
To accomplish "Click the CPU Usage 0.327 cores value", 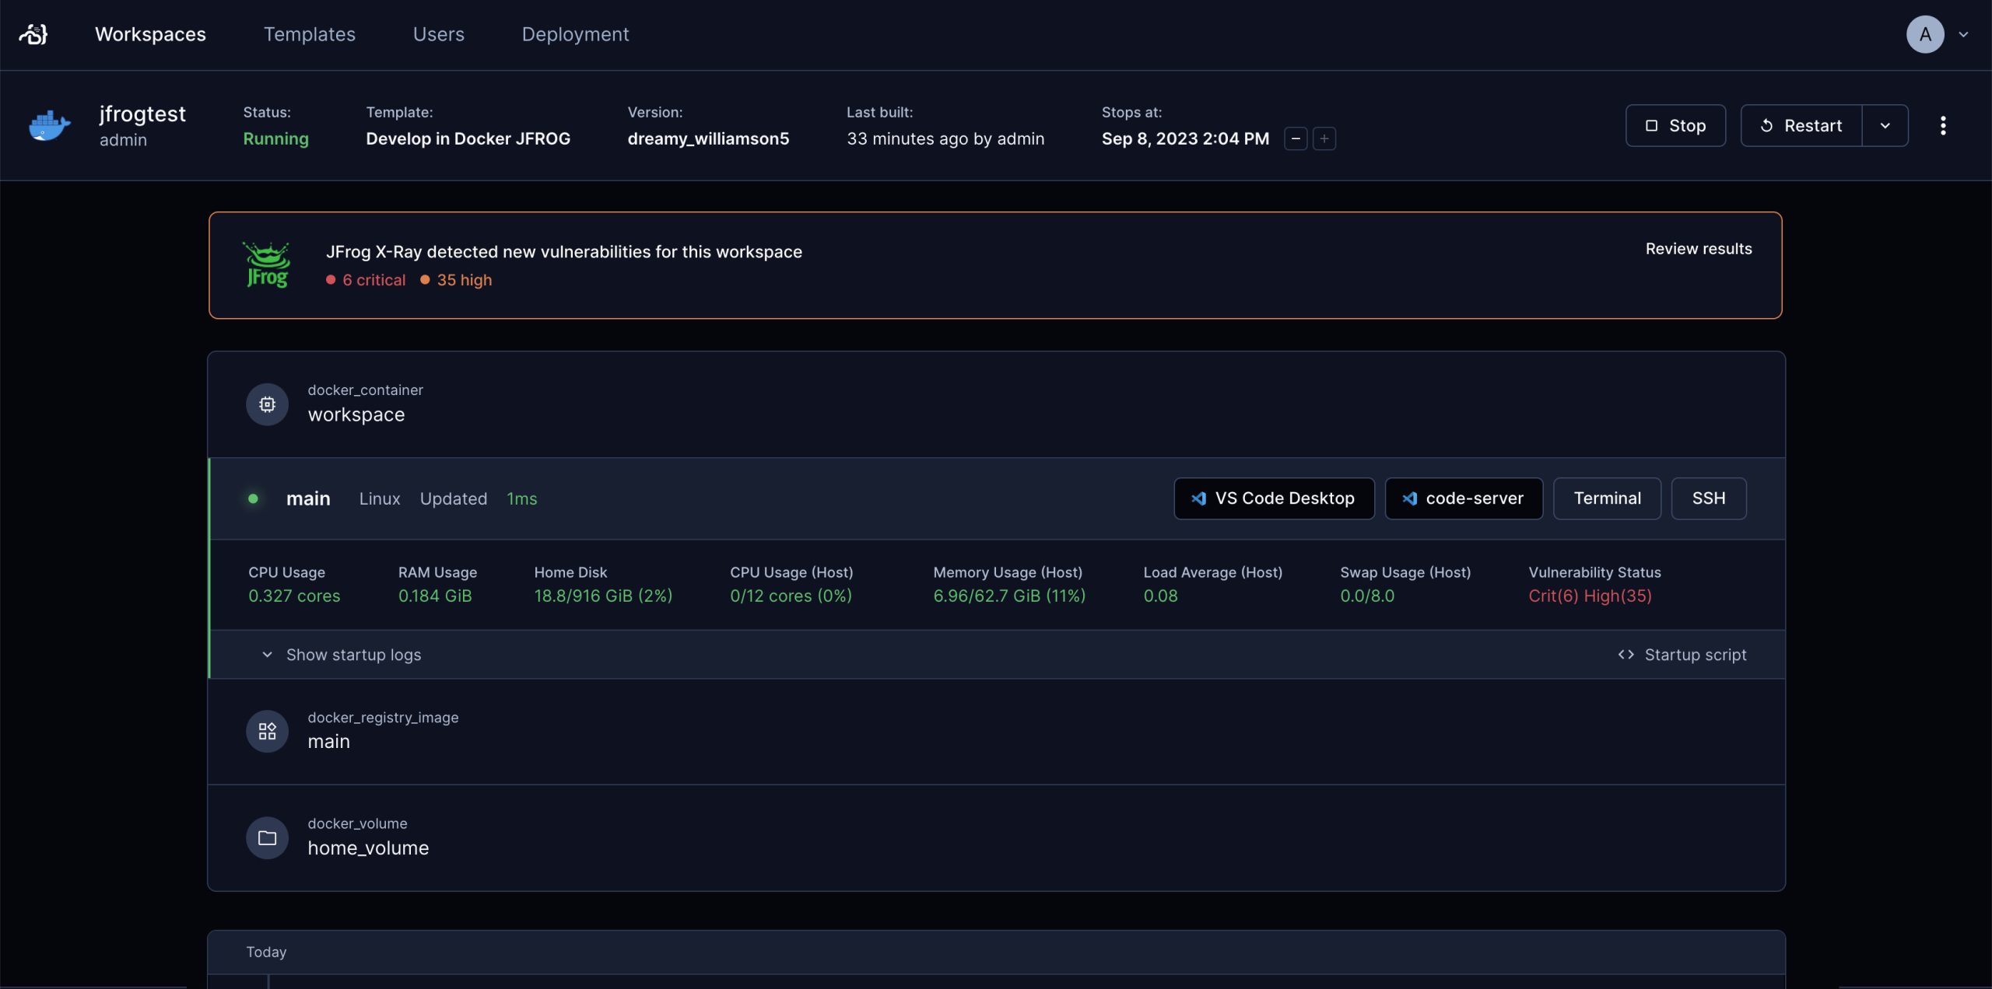I will 294,596.
